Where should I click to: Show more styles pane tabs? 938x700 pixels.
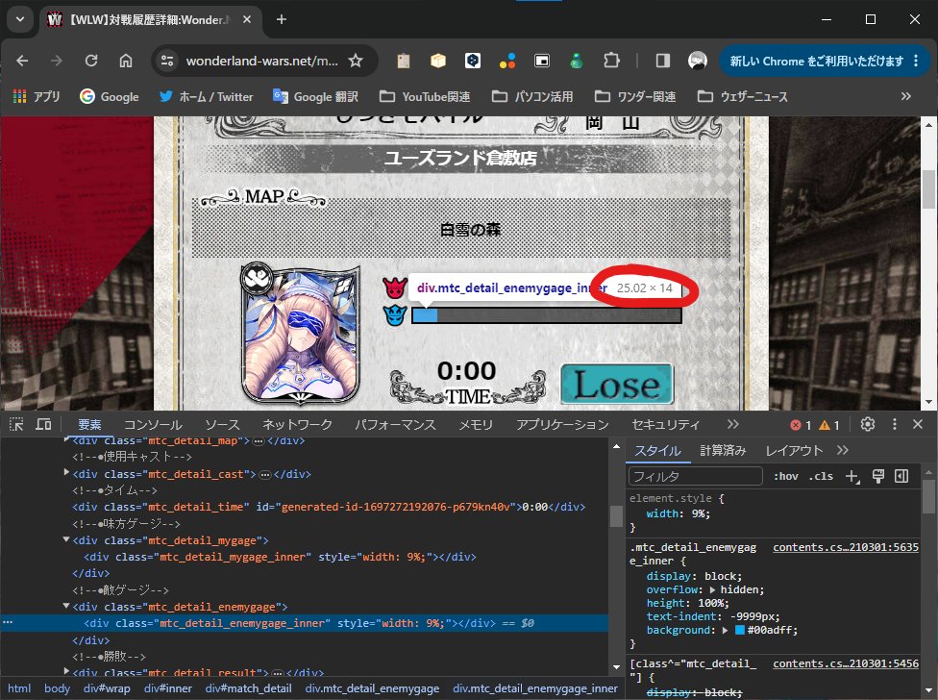tap(842, 450)
